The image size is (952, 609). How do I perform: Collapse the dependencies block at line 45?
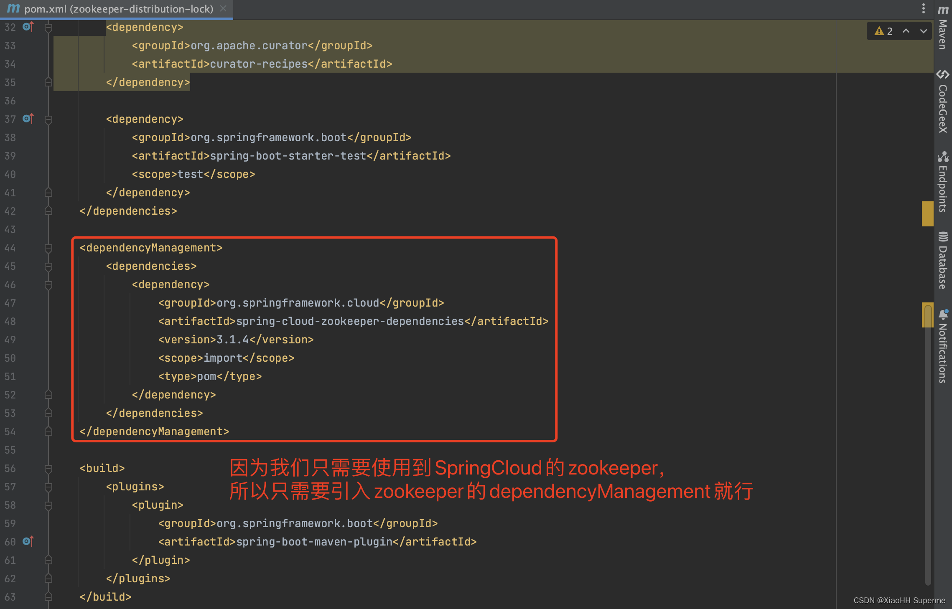point(48,266)
